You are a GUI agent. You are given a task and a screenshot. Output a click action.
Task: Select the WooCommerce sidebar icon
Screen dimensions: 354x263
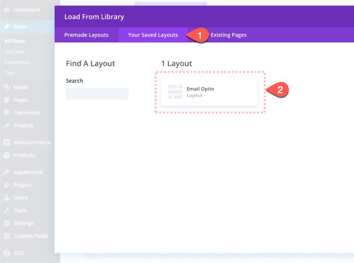[x=6, y=142]
